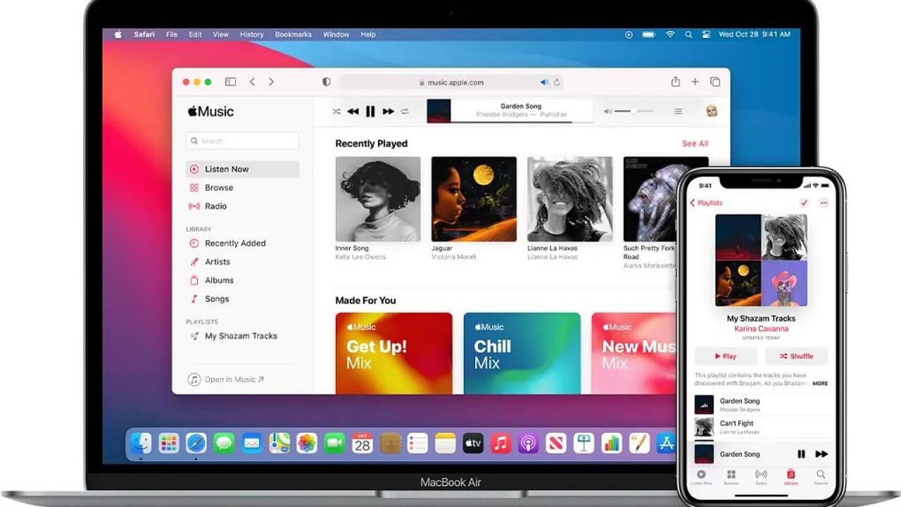Go back in Safari toolbar

(252, 82)
